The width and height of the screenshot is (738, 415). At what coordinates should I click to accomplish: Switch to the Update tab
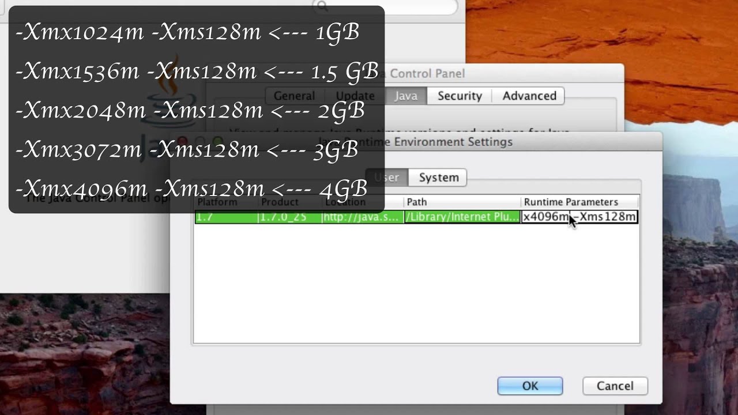click(355, 96)
